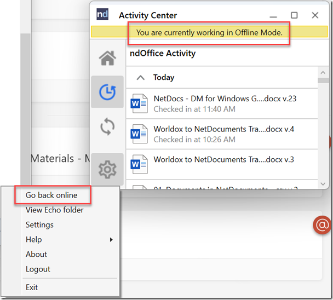This screenshot has height=300, width=333.
Task: Minimize the Activity Center window
Action: coord(273,16)
